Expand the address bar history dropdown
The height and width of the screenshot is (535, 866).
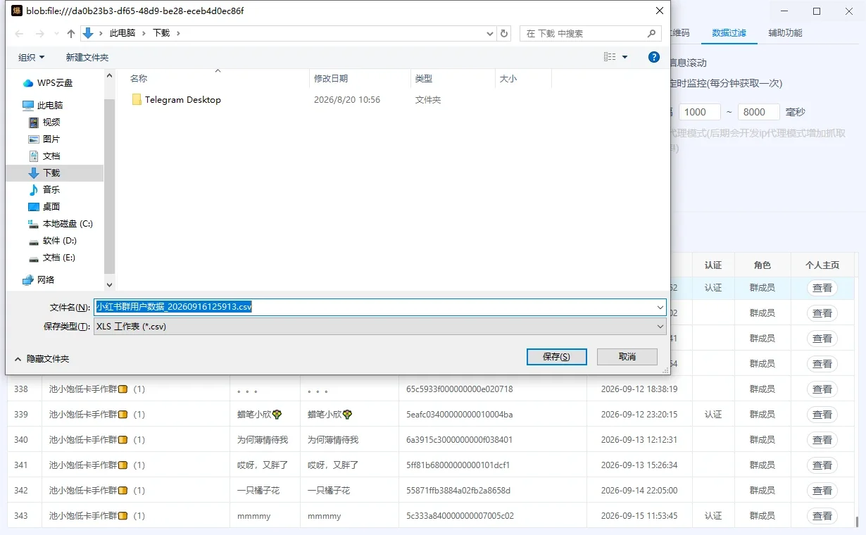click(x=491, y=33)
